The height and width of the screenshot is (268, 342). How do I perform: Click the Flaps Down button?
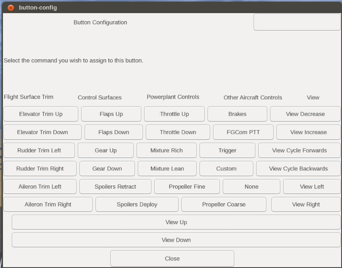tap(114, 132)
